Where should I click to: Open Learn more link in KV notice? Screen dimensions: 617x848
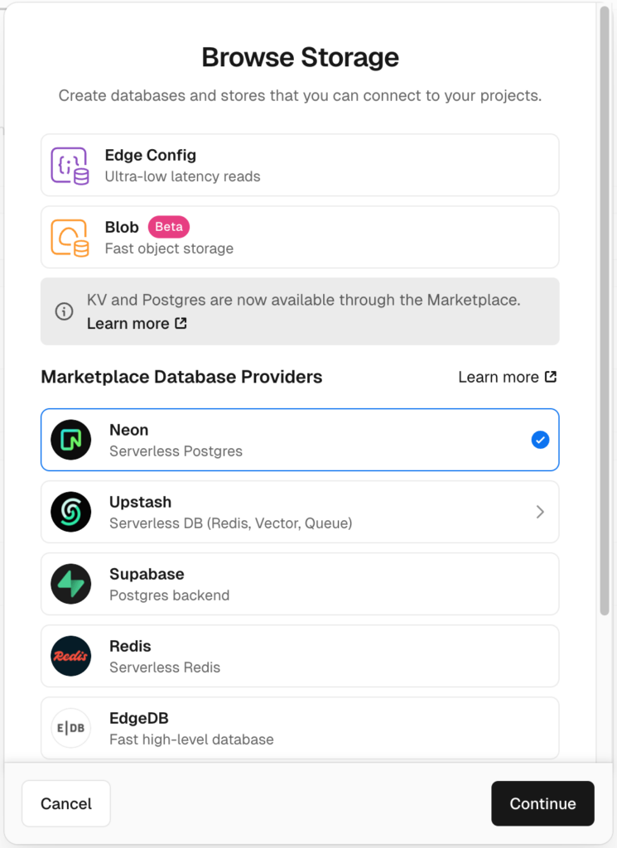[137, 323]
